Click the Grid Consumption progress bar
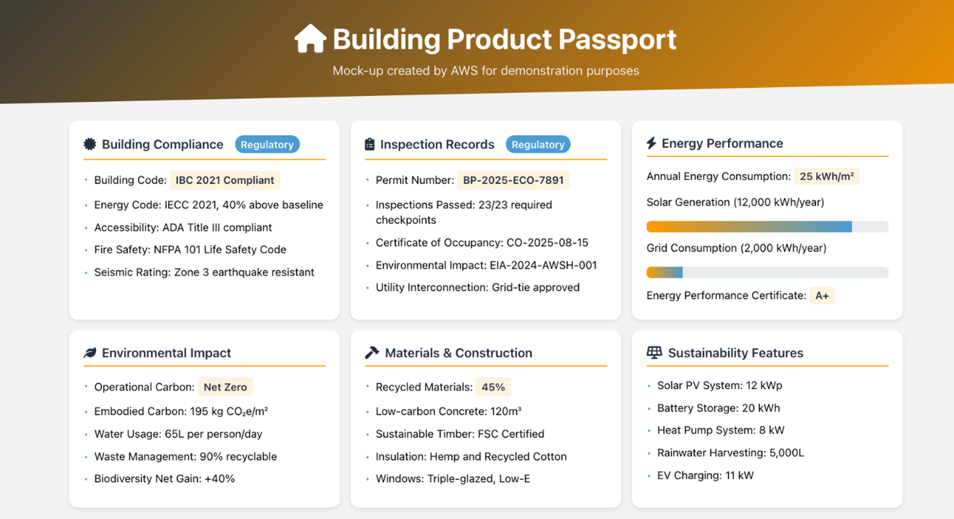 (x=767, y=272)
